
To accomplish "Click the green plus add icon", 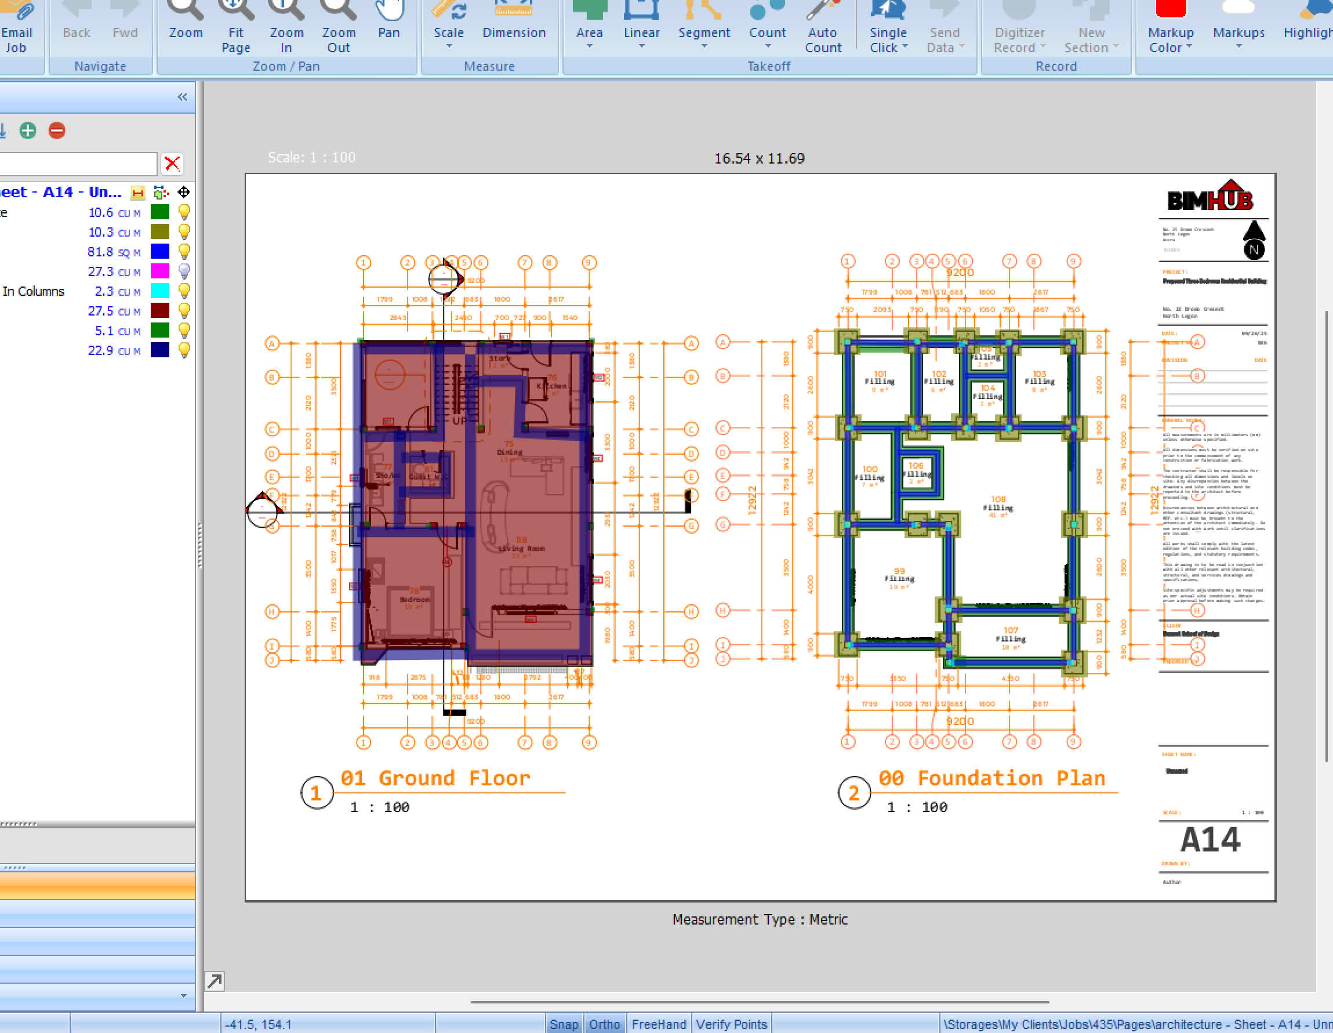I will point(27,130).
